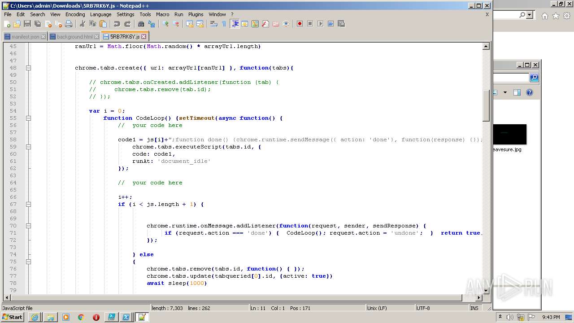
Task: Open Chrome from the taskbar
Action: pos(81,317)
